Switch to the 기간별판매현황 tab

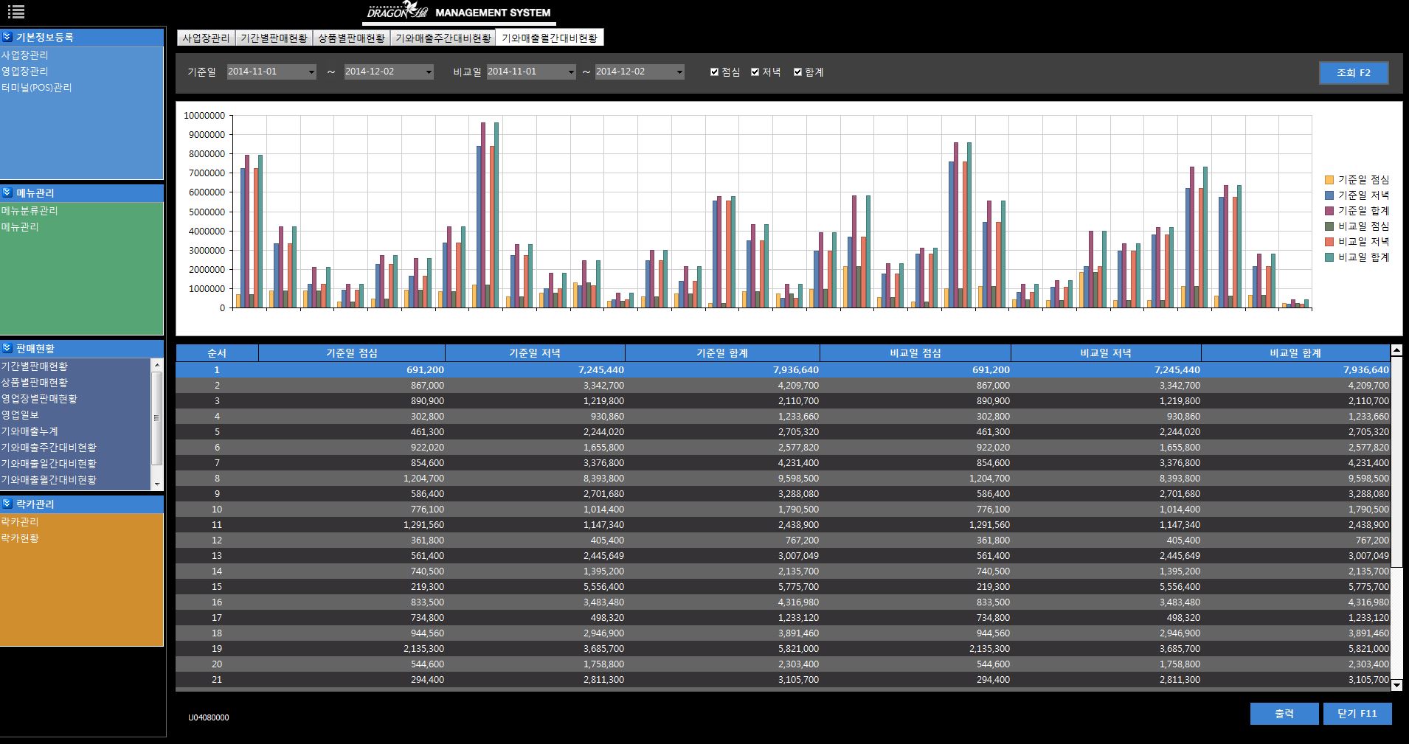tap(274, 38)
